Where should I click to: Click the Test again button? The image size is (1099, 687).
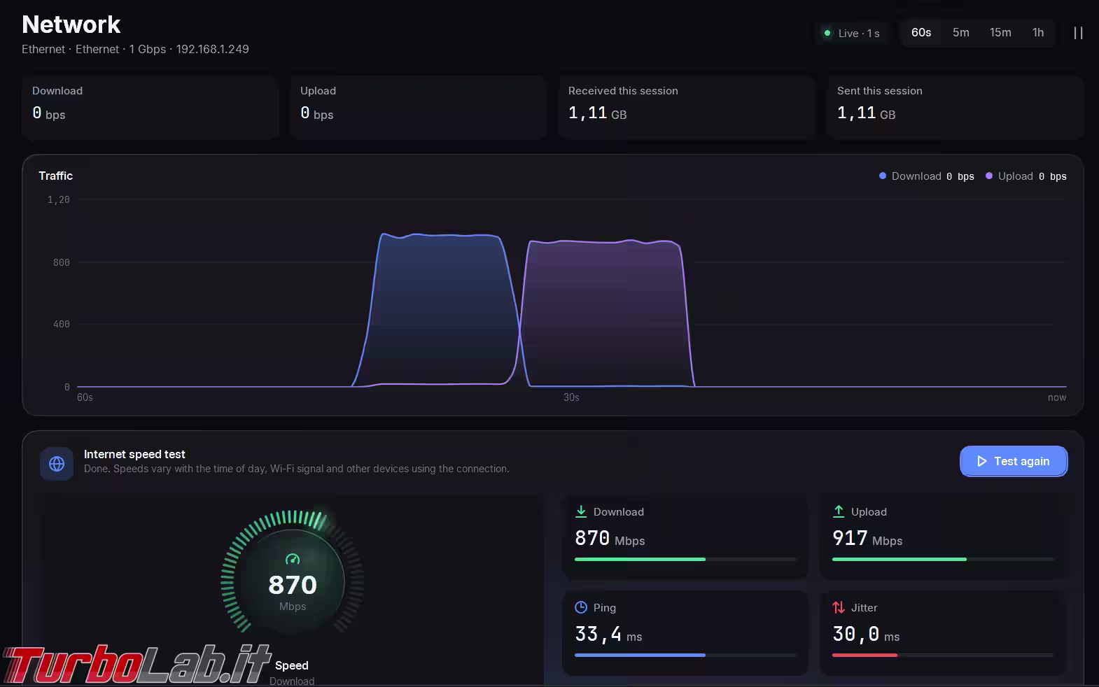1014,461
